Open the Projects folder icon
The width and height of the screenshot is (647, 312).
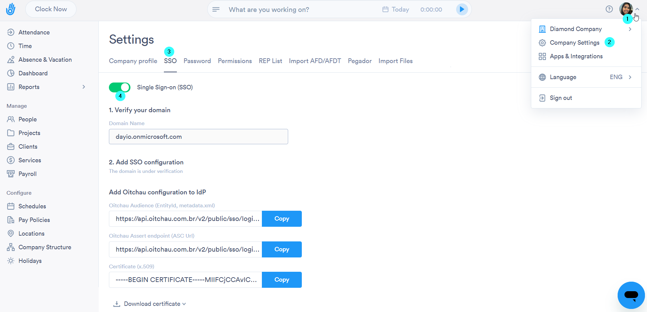tap(11, 133)
